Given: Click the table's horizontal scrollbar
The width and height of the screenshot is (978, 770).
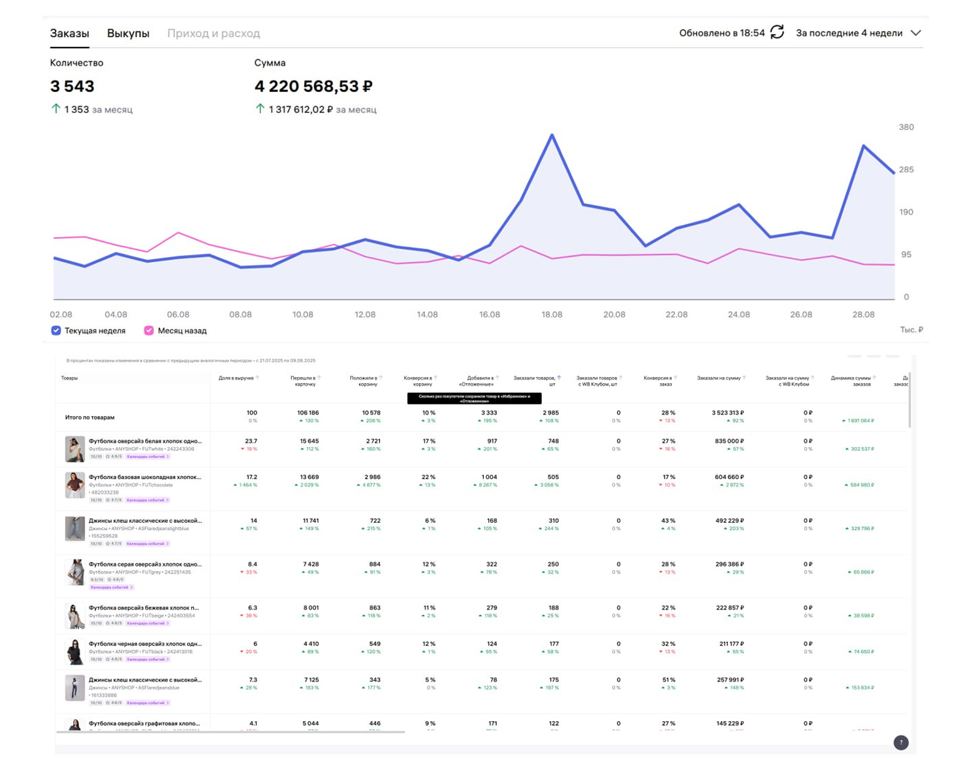Looking at the screenshot, I should (x=230, y=732).
